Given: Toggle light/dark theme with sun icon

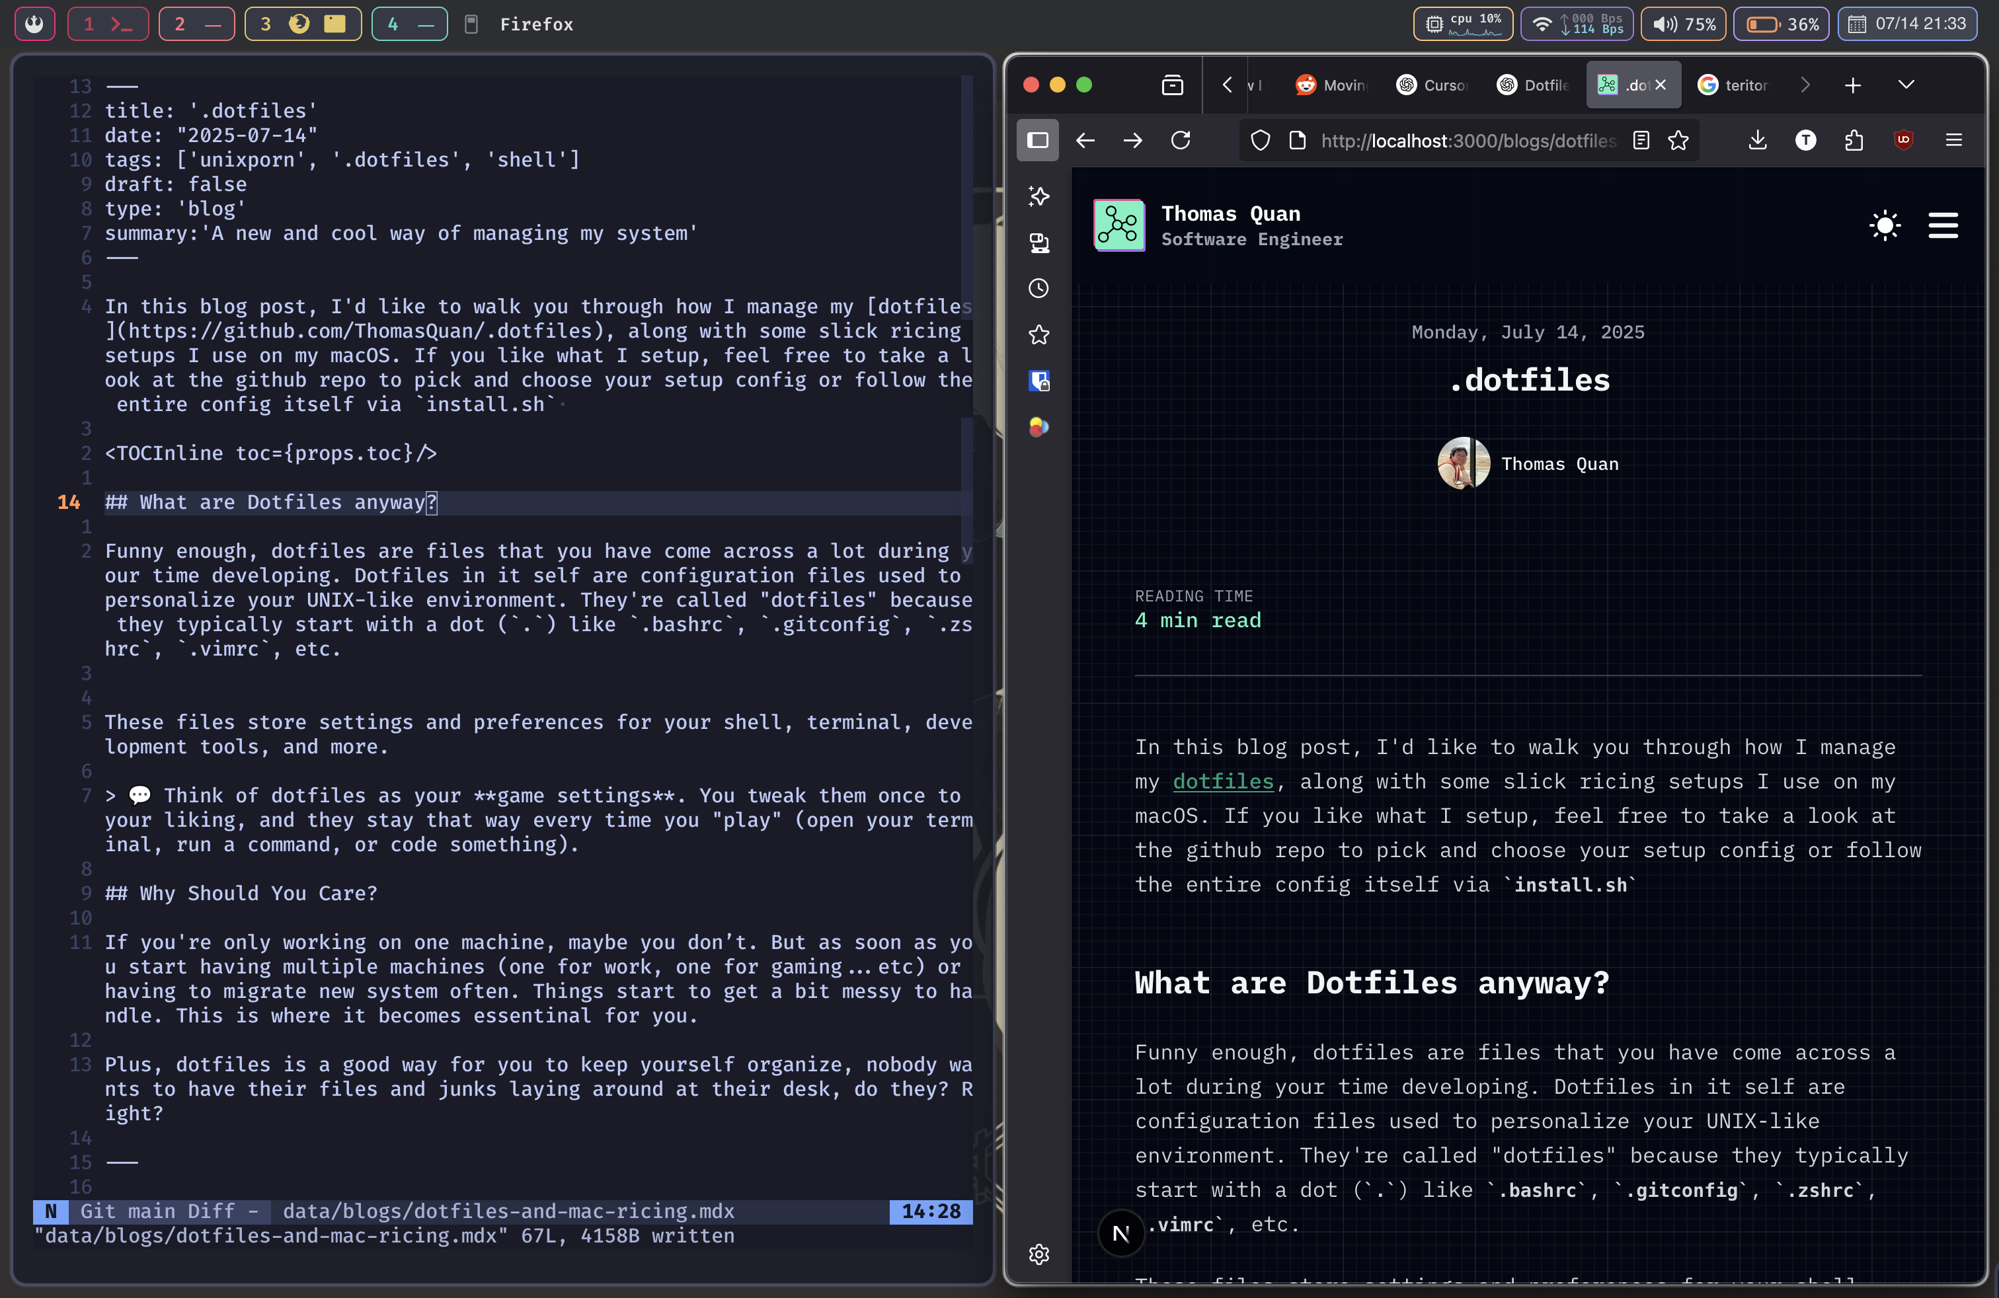Looking at the screenshot, I should tap(1885, 225).
